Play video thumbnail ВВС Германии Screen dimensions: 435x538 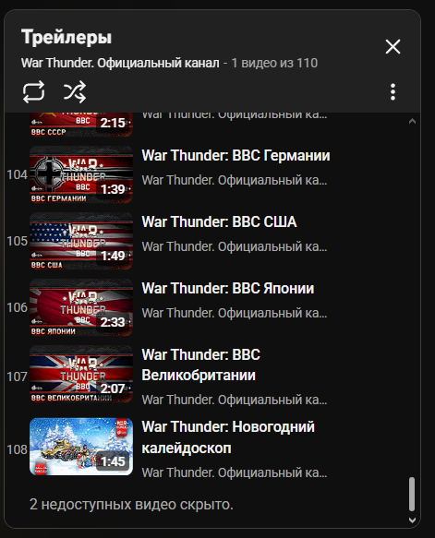point(81,174)
